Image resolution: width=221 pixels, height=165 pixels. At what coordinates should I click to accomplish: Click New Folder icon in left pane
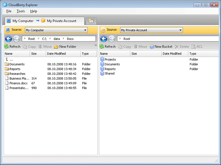click(56, 47)
